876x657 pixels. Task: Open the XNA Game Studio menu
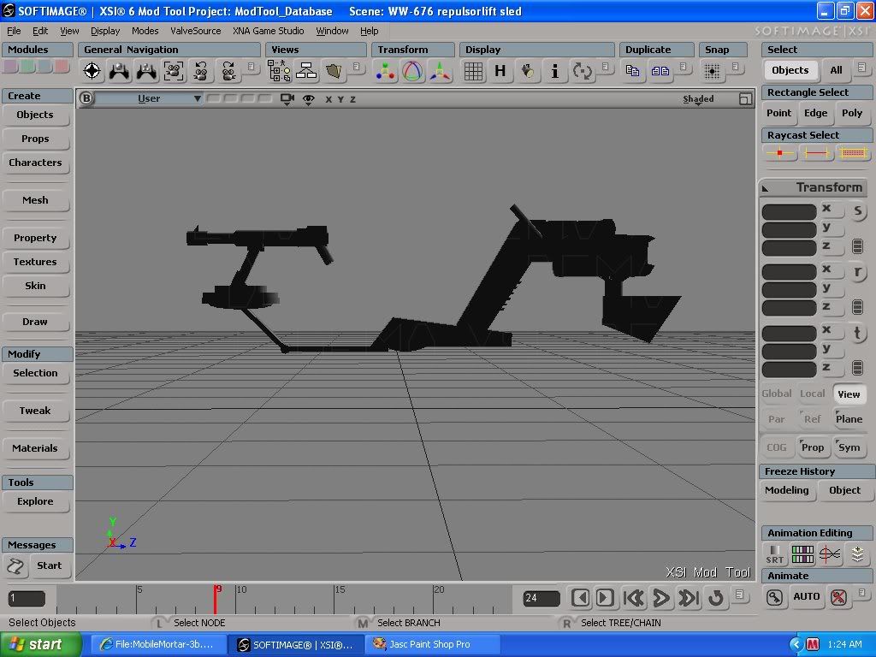(268, 31)
